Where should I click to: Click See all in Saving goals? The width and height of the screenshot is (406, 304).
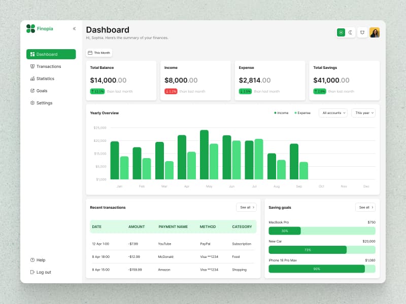click(365, 207)
